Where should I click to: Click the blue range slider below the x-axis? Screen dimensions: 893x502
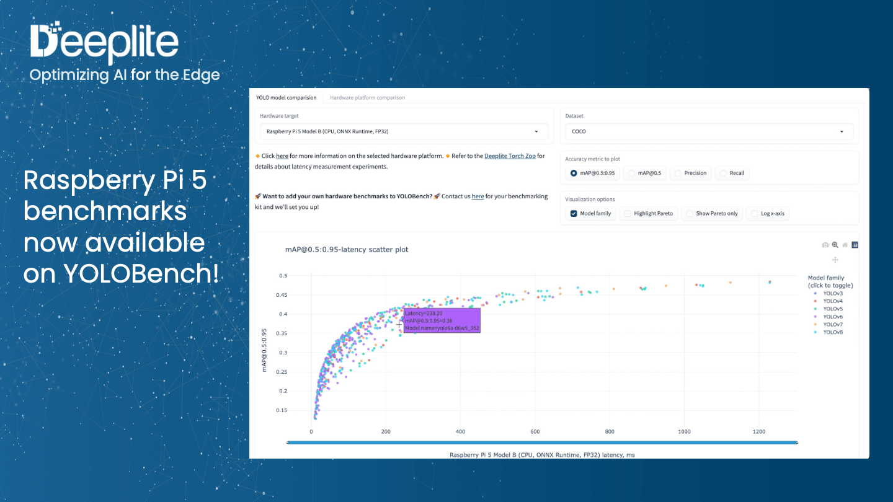(x=542, y=442)
